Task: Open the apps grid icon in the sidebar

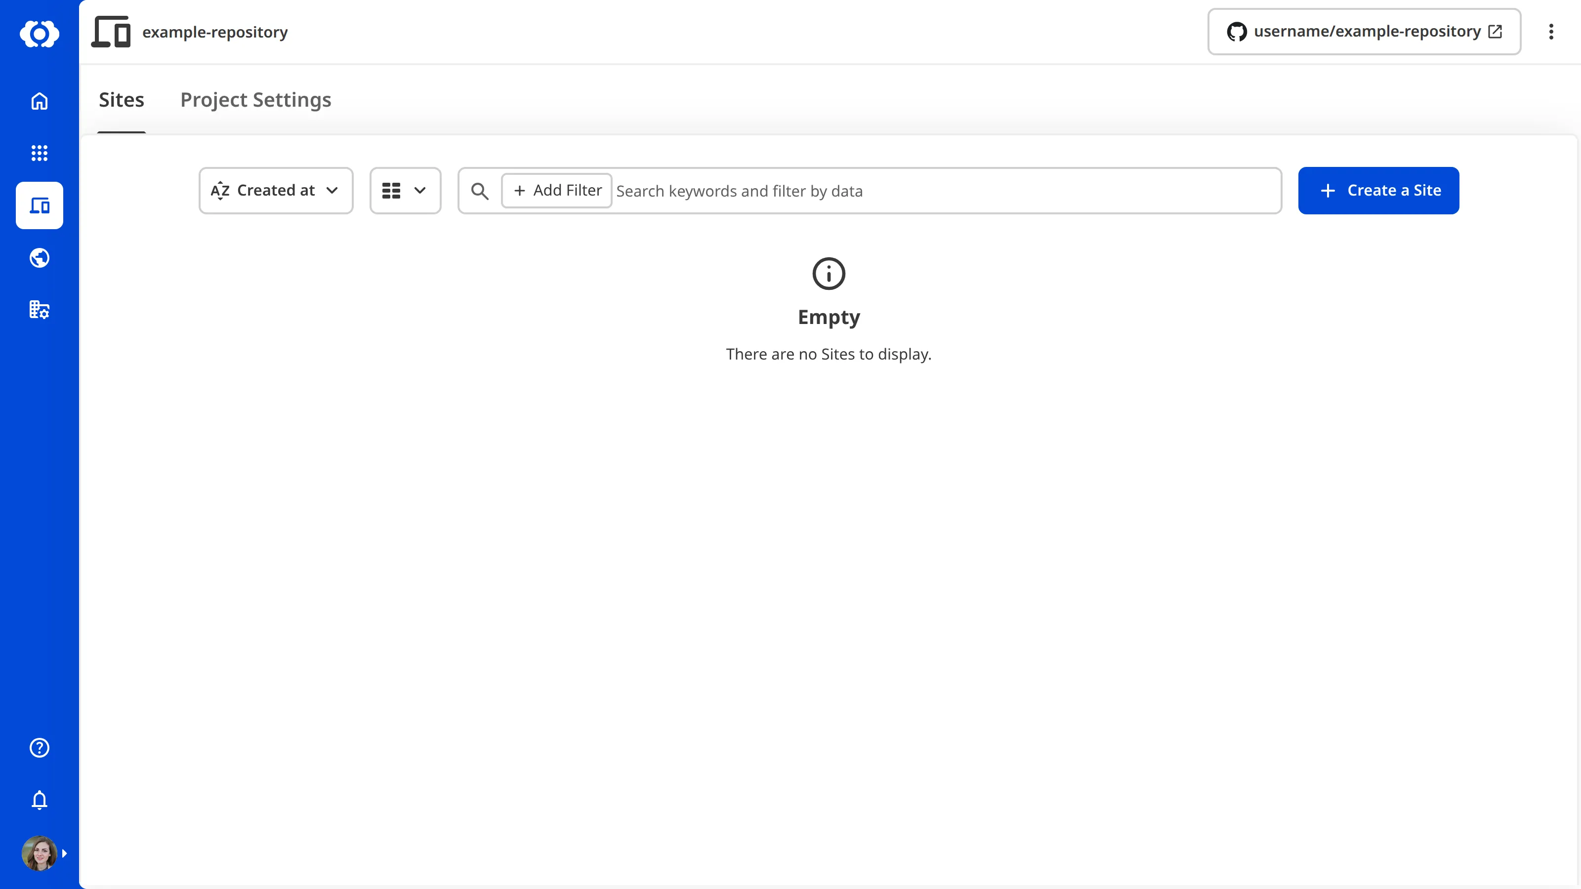Action: point(40,153)
